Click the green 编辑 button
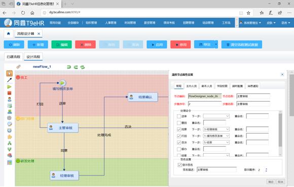Screen dimensions: 294x187 click(61, 44)
